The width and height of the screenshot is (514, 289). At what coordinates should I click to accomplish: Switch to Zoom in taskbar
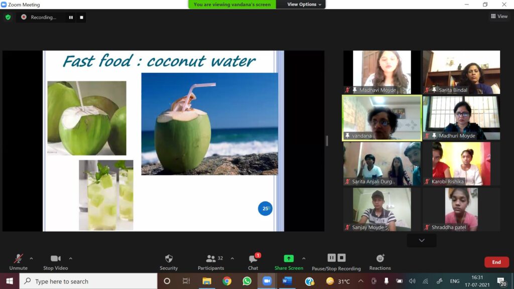point(267,281)
